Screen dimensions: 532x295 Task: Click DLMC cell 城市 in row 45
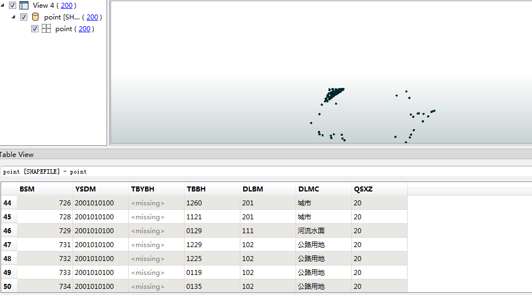click(323, 217)
